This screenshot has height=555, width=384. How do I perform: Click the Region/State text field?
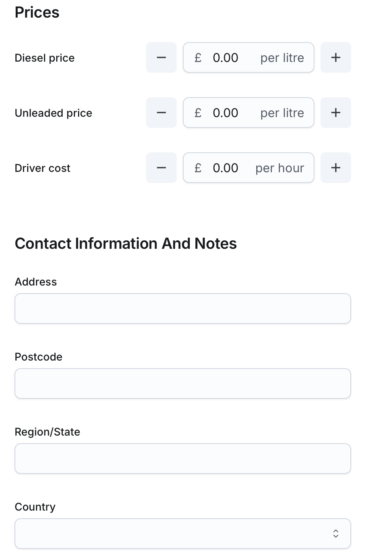[182, 459]
